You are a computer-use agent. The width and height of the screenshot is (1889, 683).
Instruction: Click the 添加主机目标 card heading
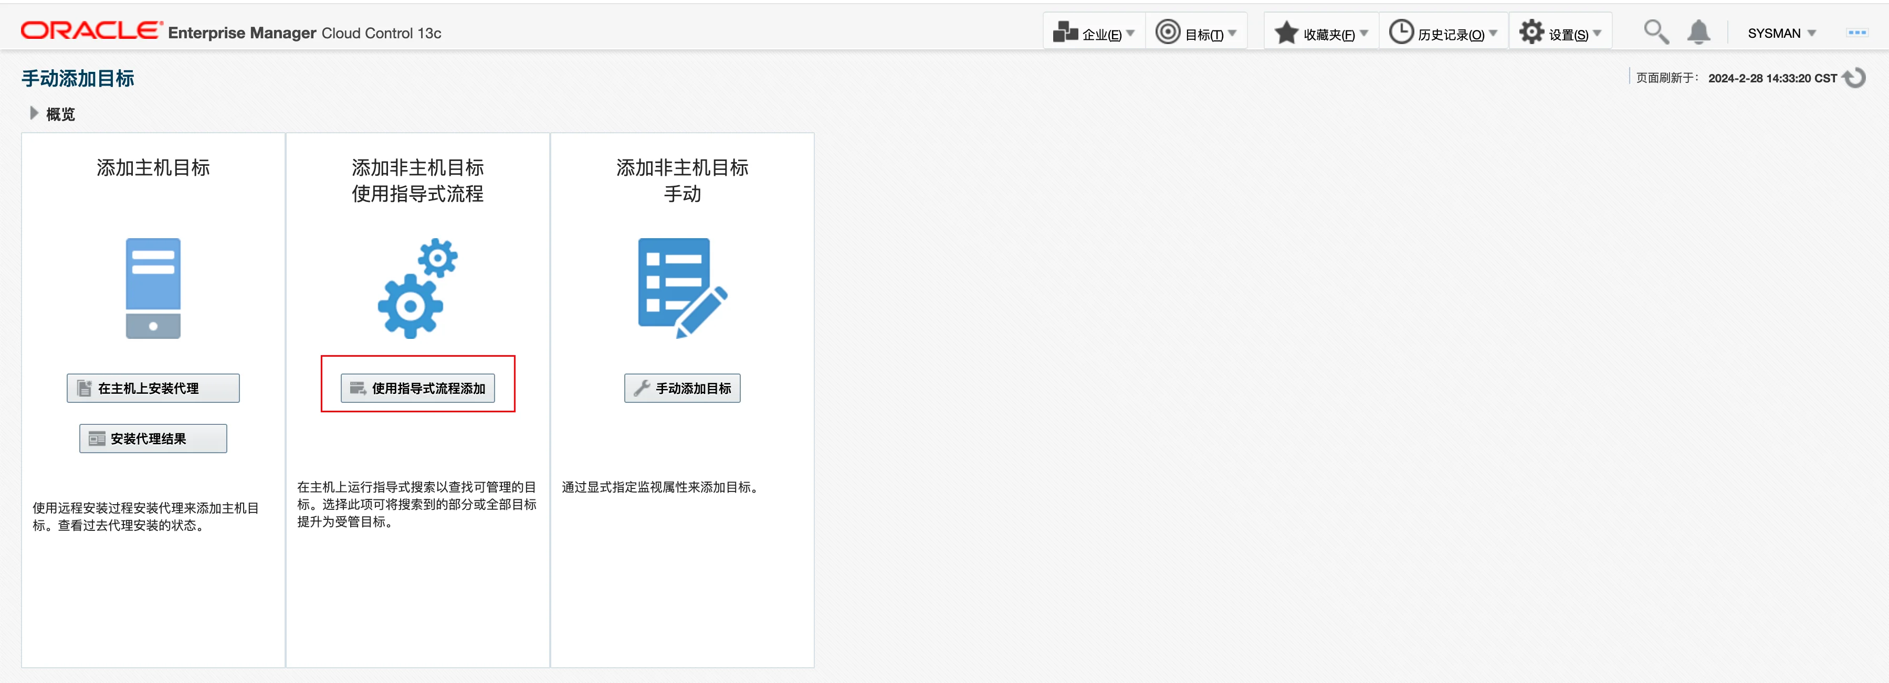(x=153, y=168)
